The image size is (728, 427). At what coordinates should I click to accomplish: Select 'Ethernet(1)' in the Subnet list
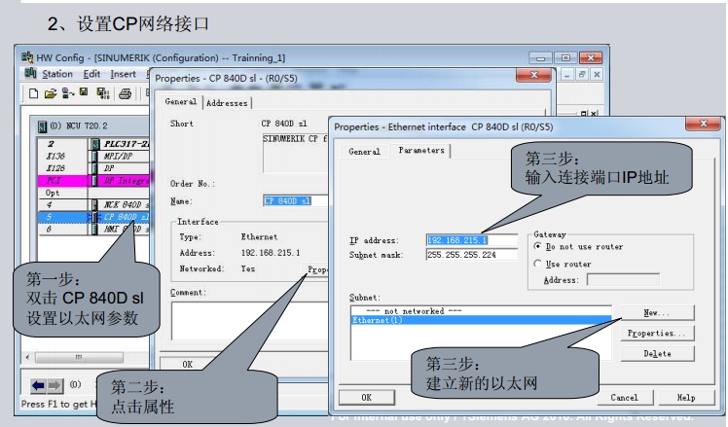[x=481, y=320]
